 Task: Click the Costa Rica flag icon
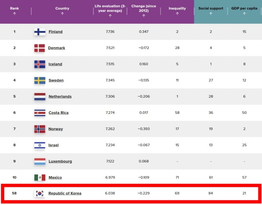pos(40,113)
